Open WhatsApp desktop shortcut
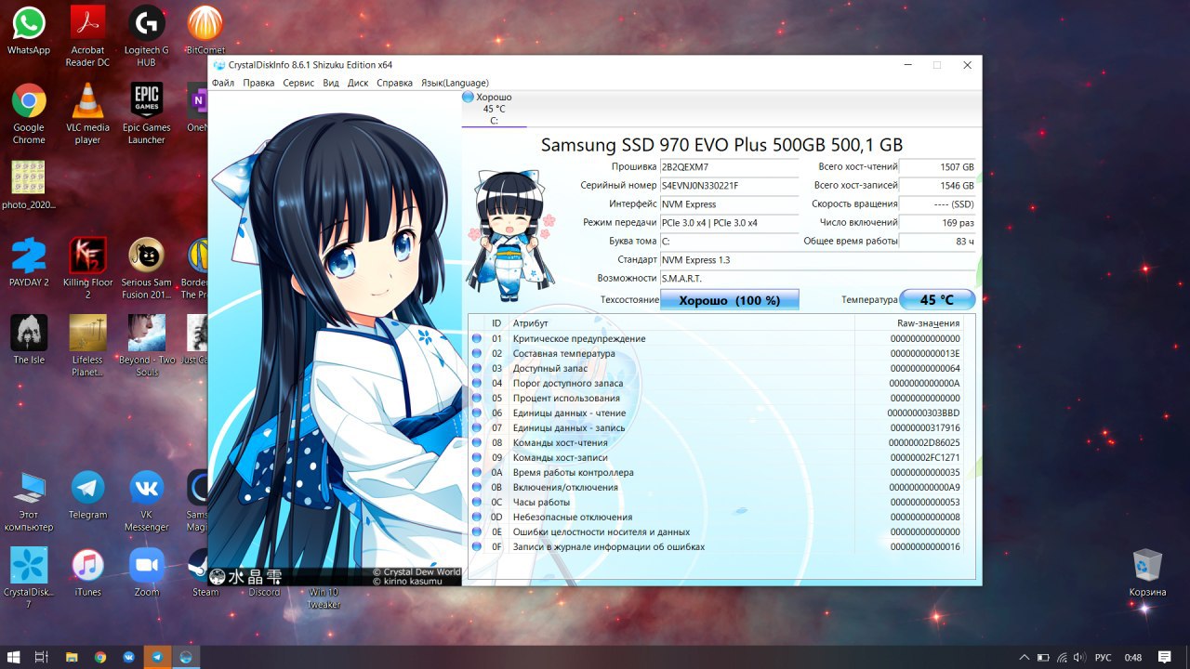This screenshot has width=1190, height=669. [29, 31]
